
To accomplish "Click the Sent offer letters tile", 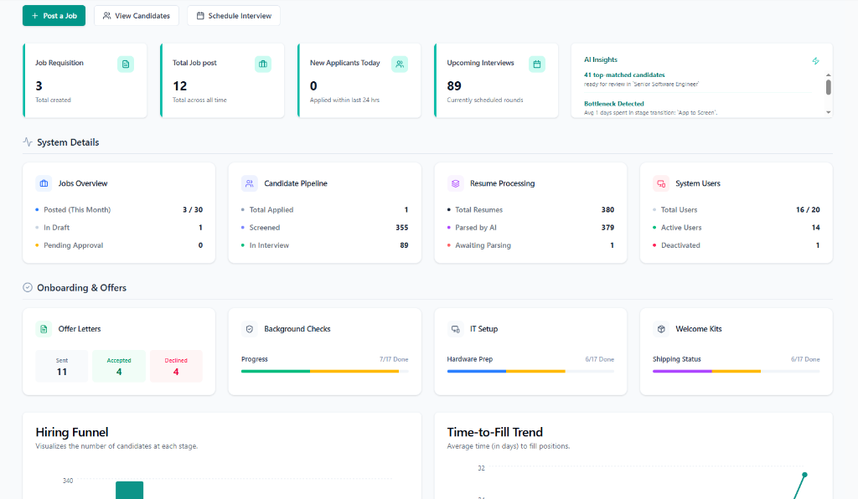I will pos(62,366).
